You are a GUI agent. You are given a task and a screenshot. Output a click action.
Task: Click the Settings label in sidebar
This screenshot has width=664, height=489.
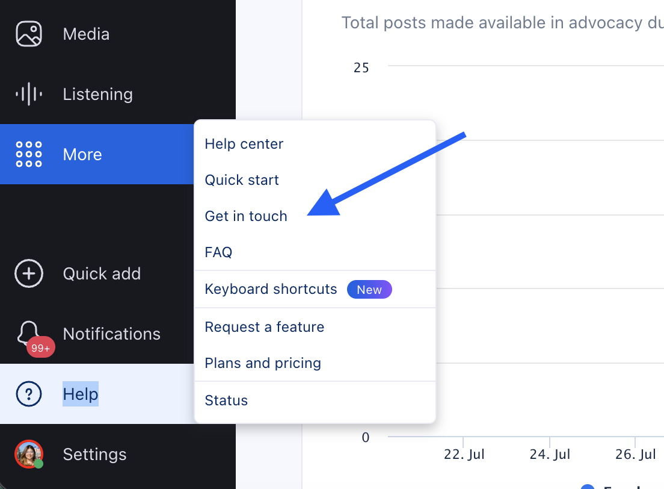pyautogui.click(x=94, y=454)
